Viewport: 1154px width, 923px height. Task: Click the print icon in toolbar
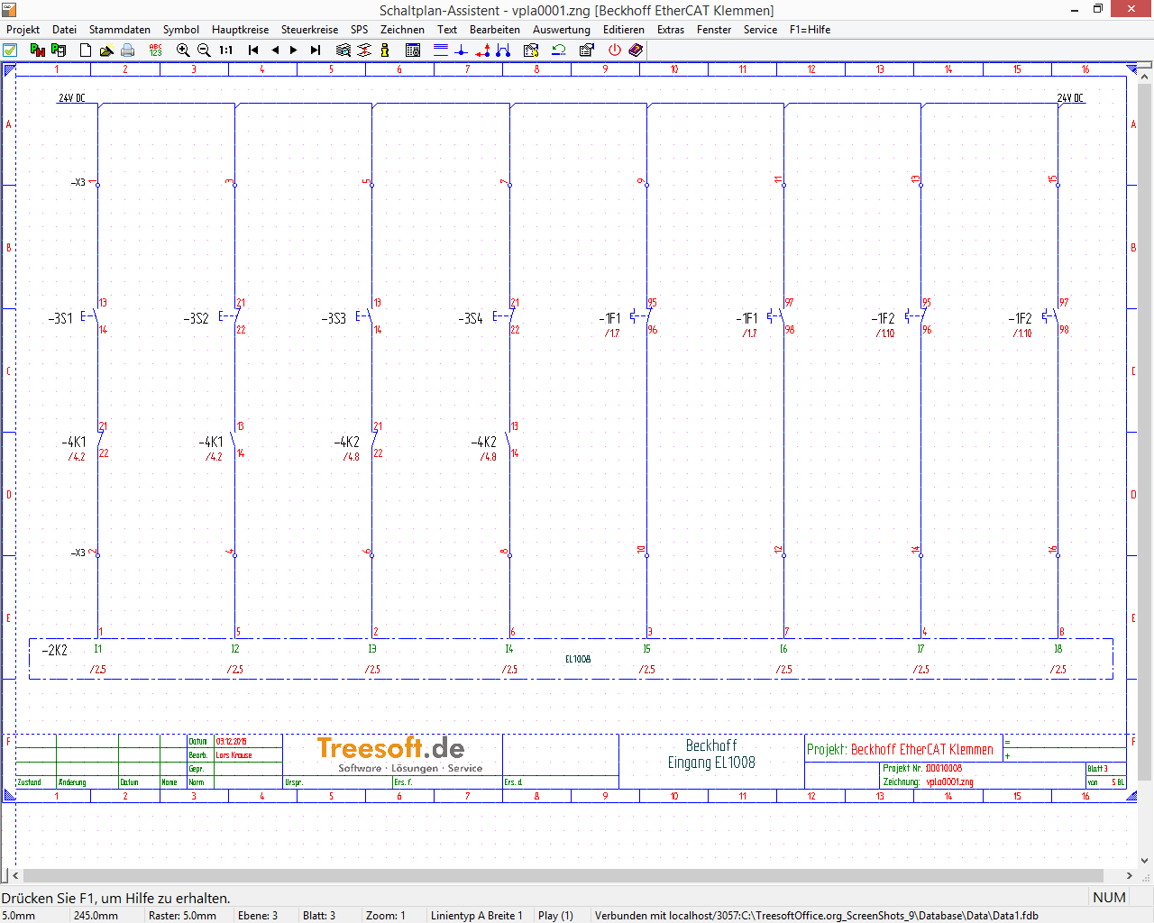128,50
